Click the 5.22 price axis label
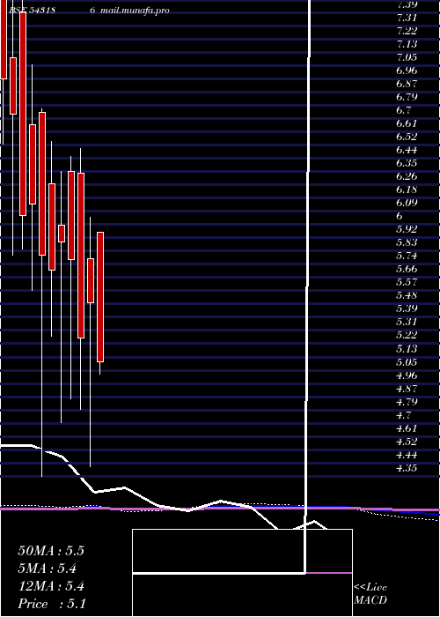This screenshot has width=440, height=617. tap(407, 335)
